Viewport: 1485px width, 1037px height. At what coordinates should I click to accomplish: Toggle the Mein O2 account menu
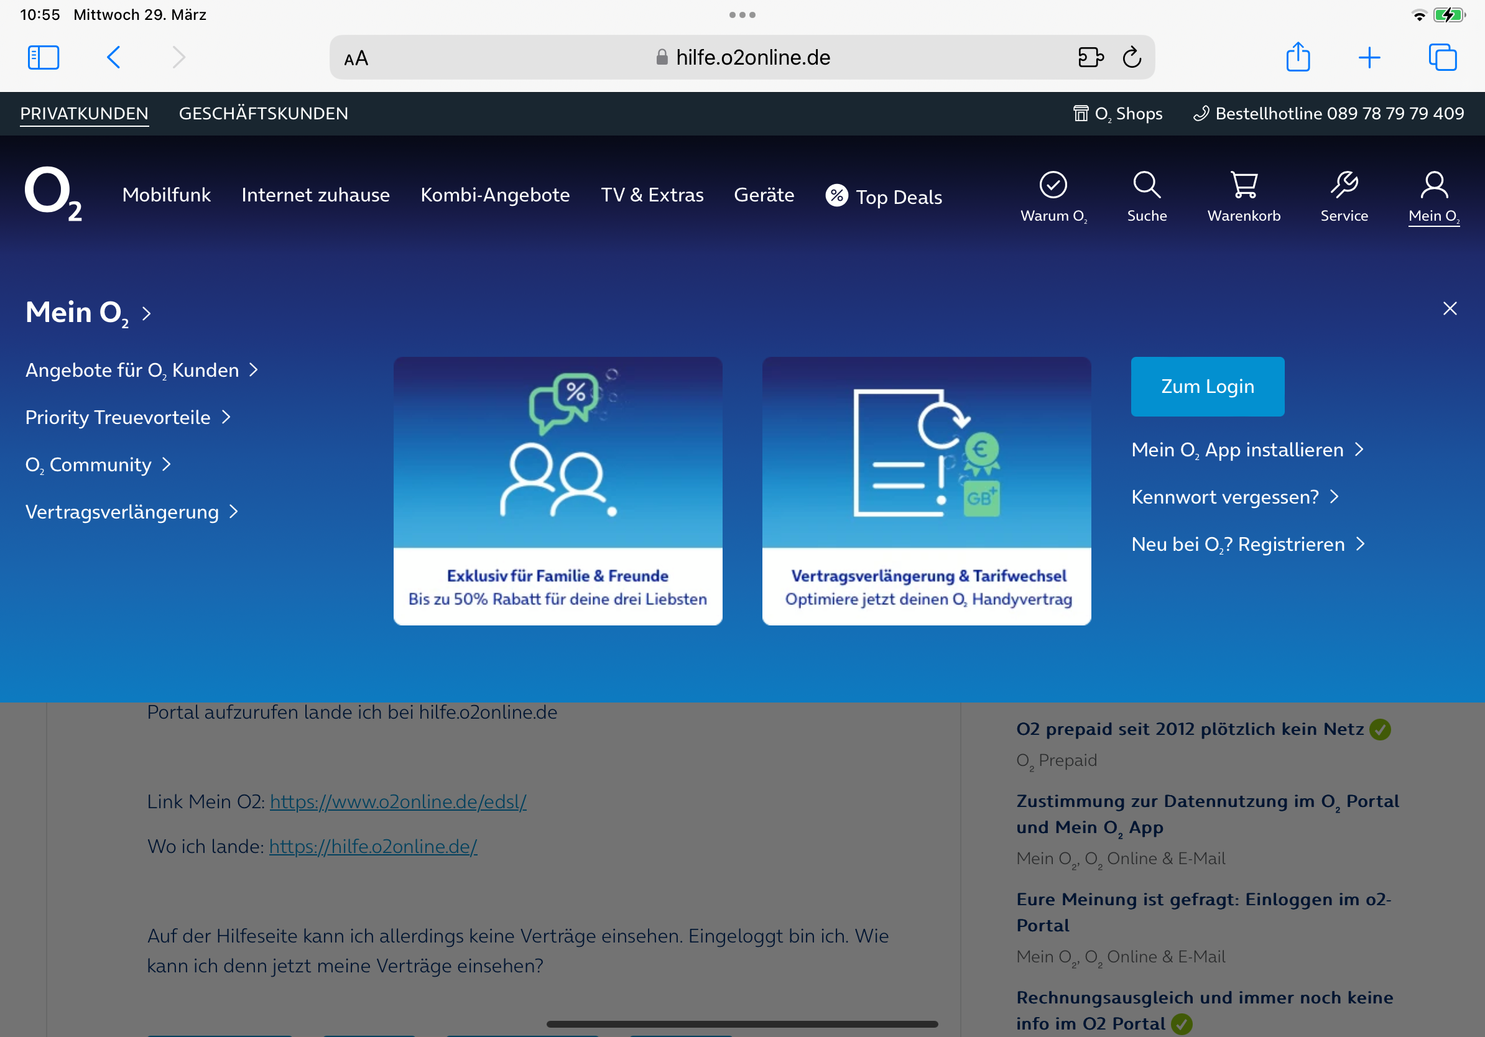coord(1434,197)
